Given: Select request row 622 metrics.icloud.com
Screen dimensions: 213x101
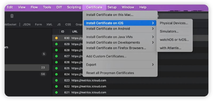Looking at the screenshot, I should click(x=130, y=86).
